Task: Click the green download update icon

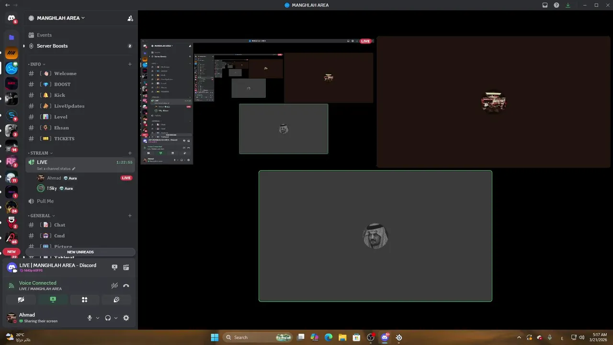Action: [x=568, y=5]
